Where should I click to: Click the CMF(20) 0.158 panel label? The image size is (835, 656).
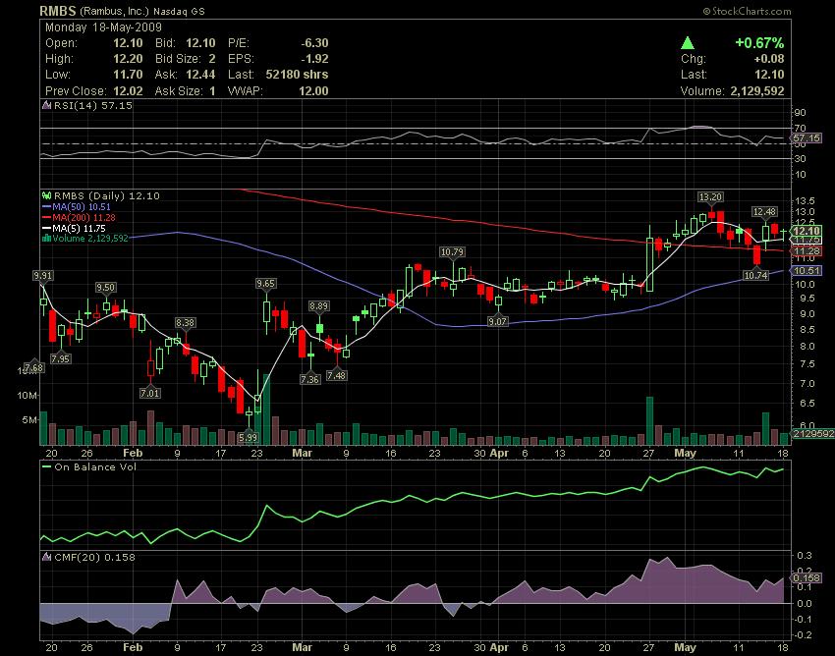(x=94, y=557)
